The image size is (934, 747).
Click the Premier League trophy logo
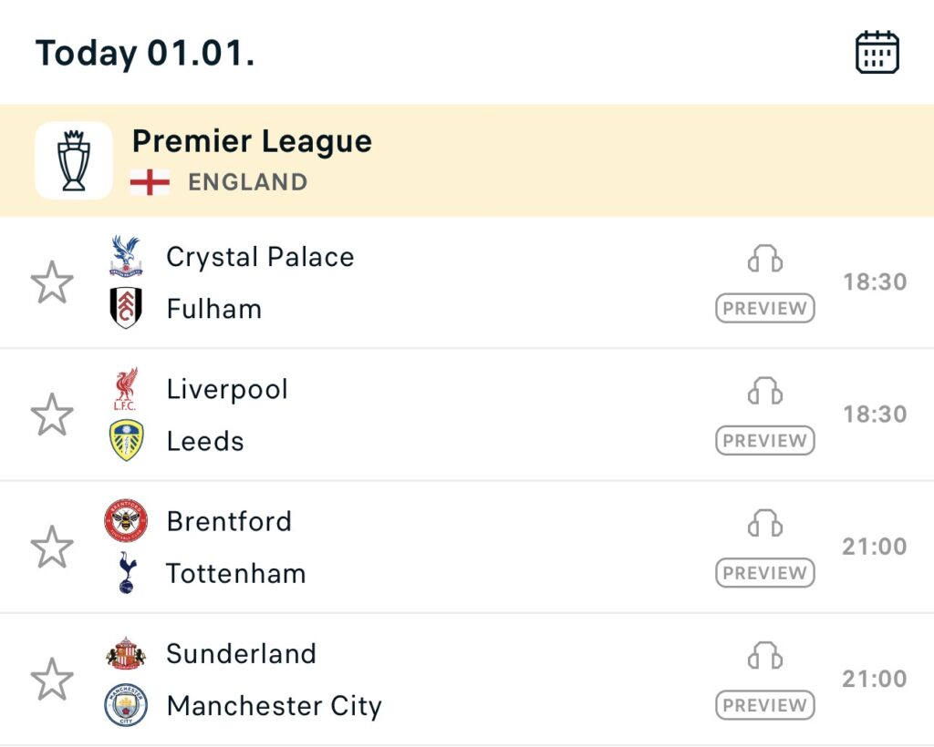(x=74, y=160)
